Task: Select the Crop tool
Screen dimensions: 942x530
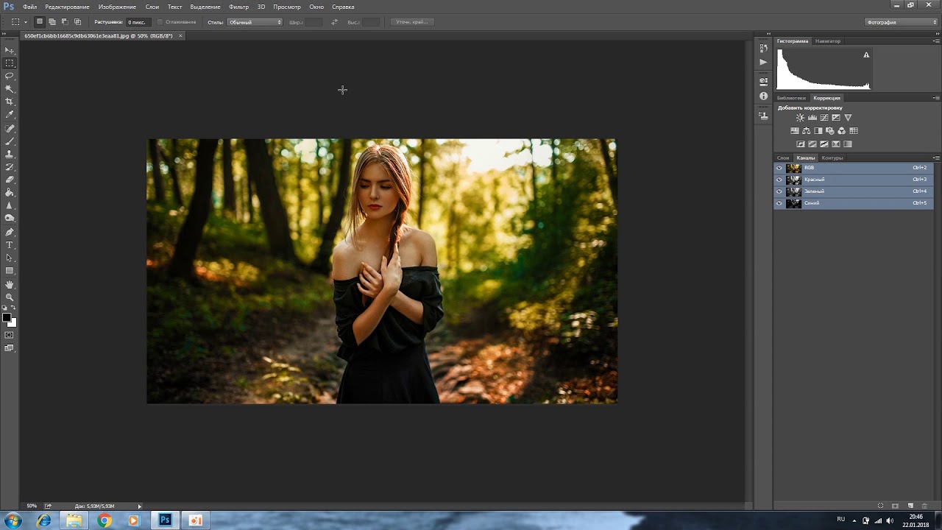Action: (x=10, y=102)
